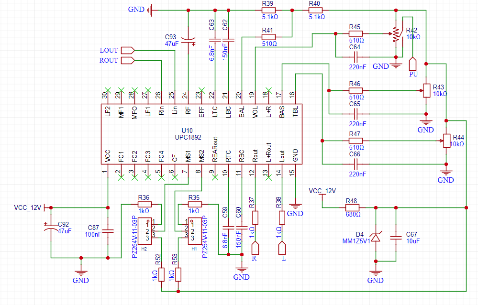This screenshot has height=305, width=478.
Task: Select the no-connect mark on pin 30
Action: [108, 90]
